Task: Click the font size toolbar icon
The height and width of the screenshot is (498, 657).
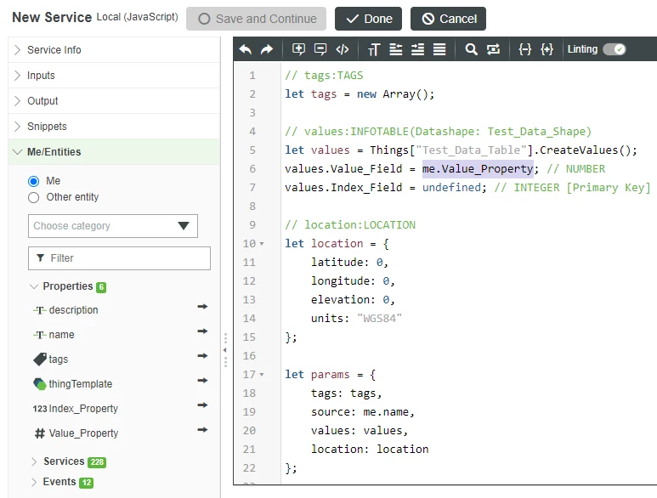Action: point(374,49)
